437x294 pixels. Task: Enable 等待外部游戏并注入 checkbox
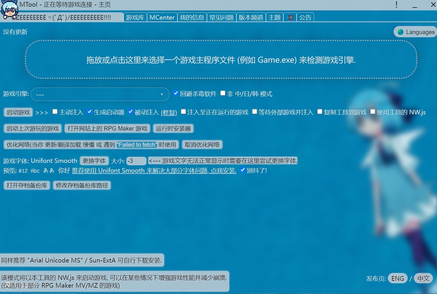[254, 111]
